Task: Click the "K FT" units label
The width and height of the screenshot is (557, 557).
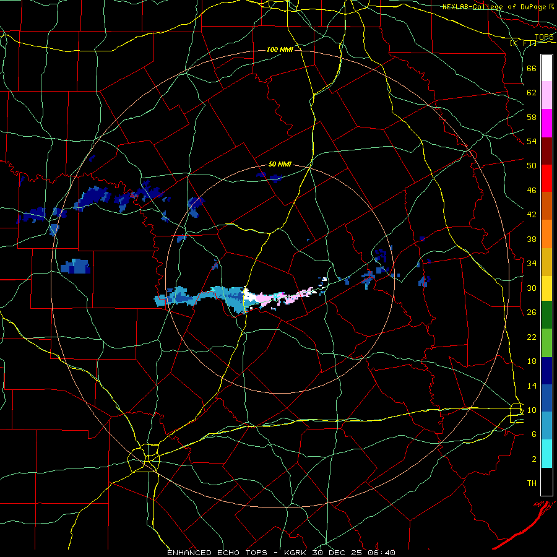Action: tap(523, 43)
